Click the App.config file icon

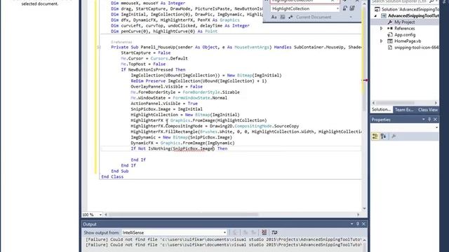[x=390, y=35]
